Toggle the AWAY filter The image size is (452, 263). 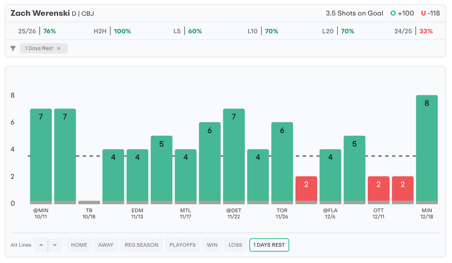point(105,245)
